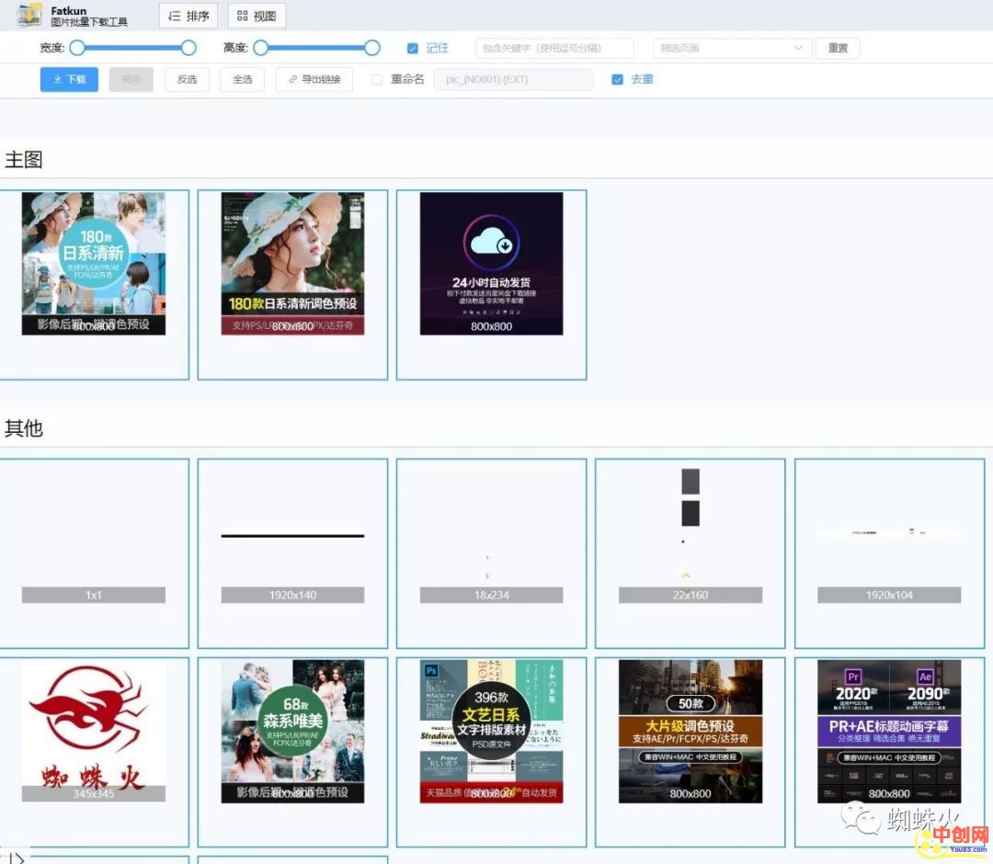Open the 排序 sort menu
993x864 pixels.
pyautogui.click(x=188, y=16)
